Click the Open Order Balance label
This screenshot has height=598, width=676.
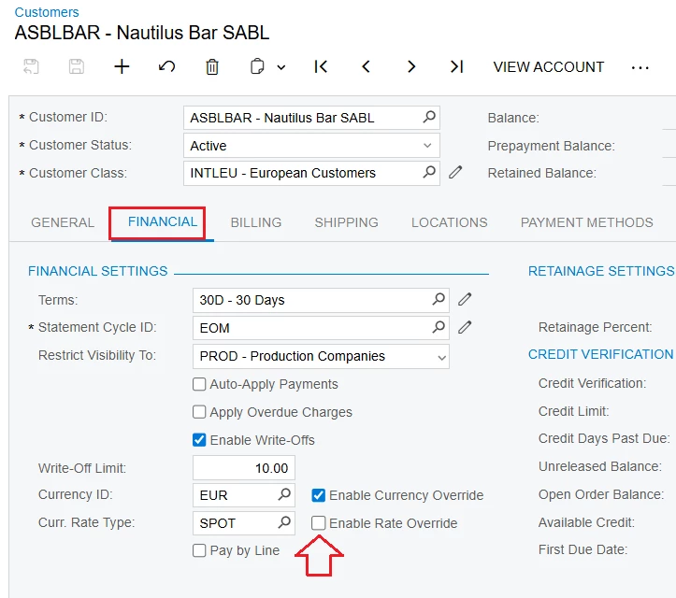(x=601, y=494)
